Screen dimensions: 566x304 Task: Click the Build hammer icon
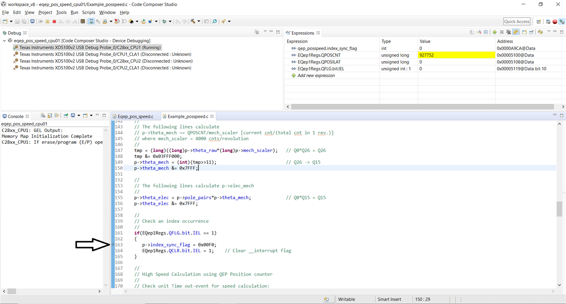point(193,21)
